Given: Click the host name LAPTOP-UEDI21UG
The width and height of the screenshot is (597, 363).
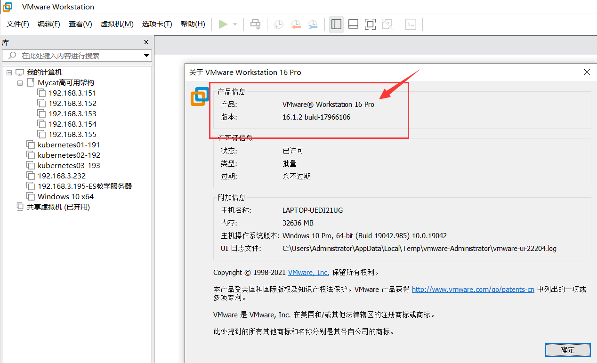Looking at the screenshot, I should point(313,210).
